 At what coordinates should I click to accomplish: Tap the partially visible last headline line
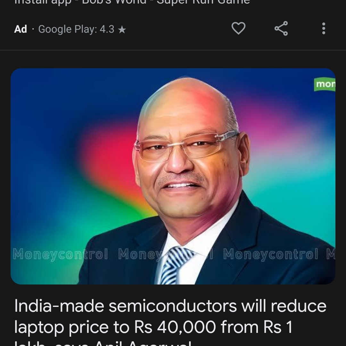[x=103, y=343]
